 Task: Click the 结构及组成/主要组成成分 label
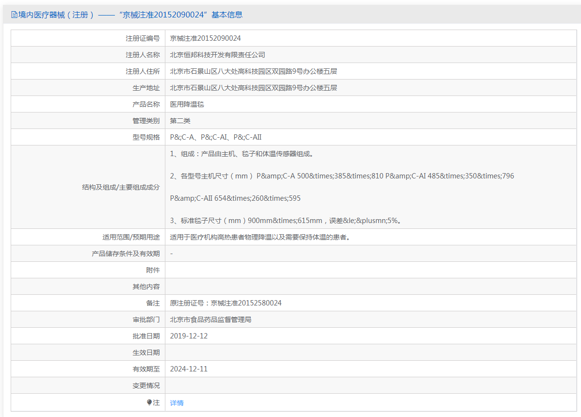click(x=121, y=187)
